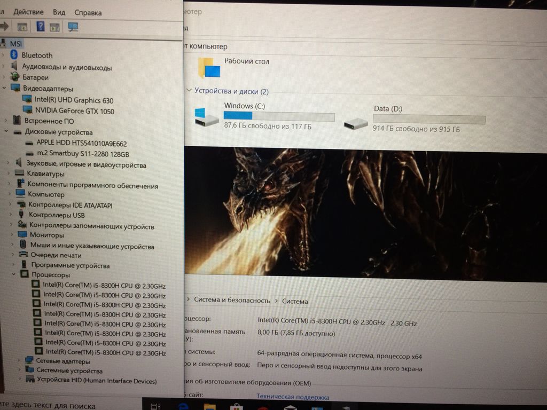Open the "Действие" menu

(28, 12)
